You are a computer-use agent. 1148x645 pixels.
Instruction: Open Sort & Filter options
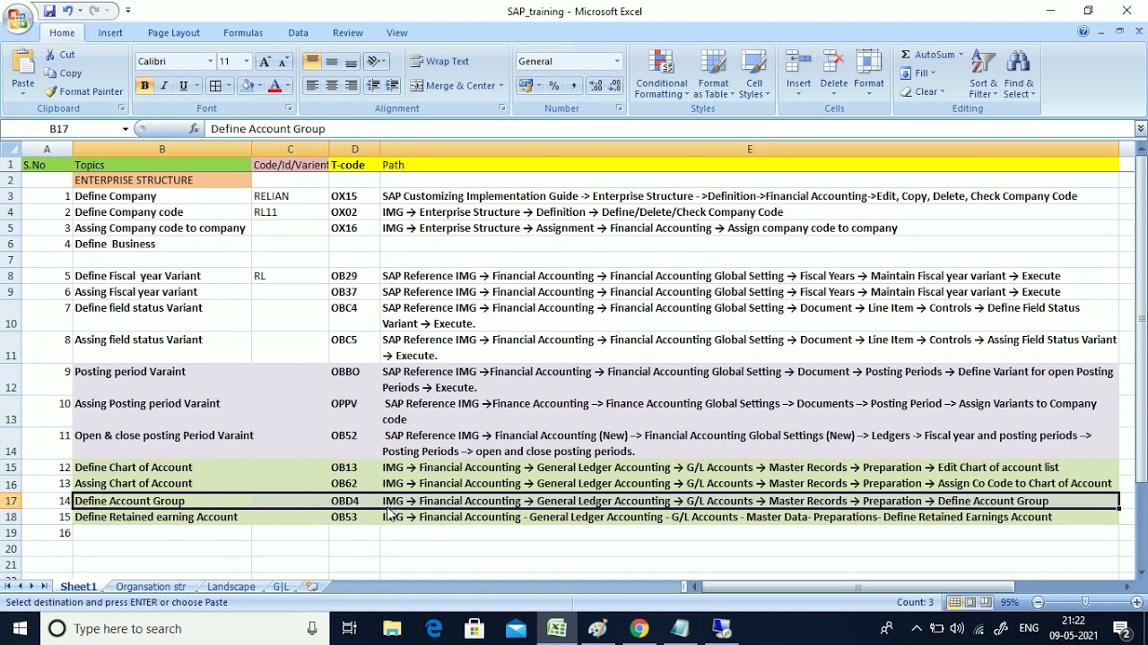point(983,75)
